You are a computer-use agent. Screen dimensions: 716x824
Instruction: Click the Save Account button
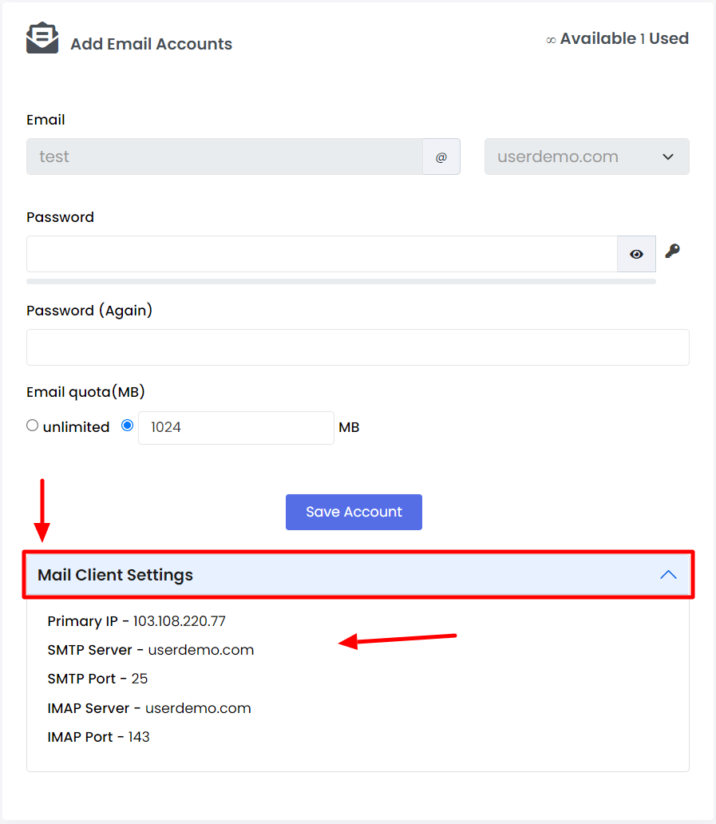pyautogui.click(x=354, y=512)
